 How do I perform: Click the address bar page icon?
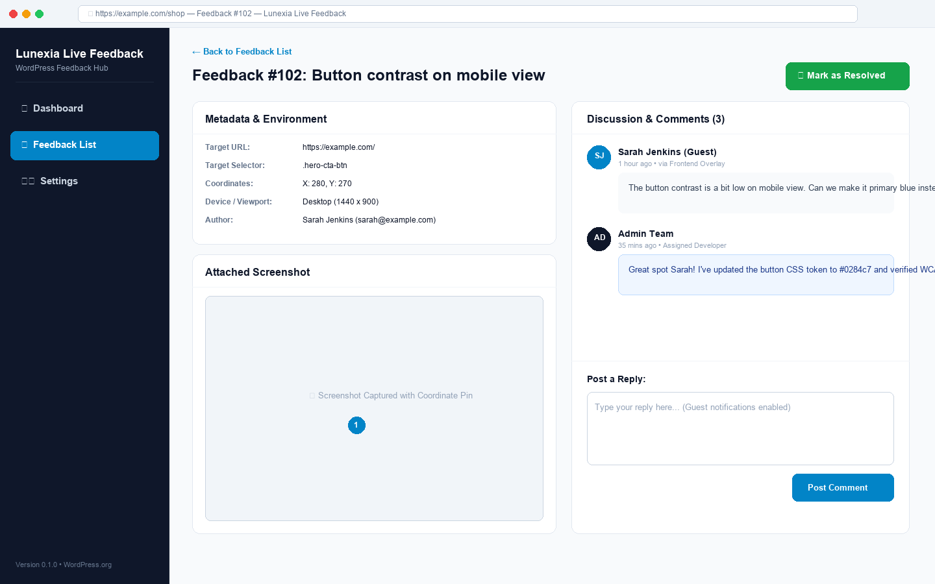(x=91, y=14)
